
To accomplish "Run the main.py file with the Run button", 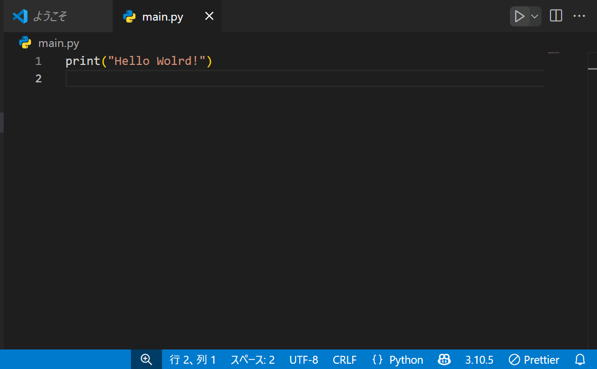I will [519, 16].
